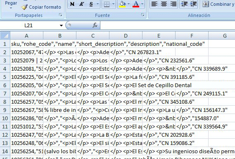
Task: Open Name Box dropdown arrow
Action: 61,26
